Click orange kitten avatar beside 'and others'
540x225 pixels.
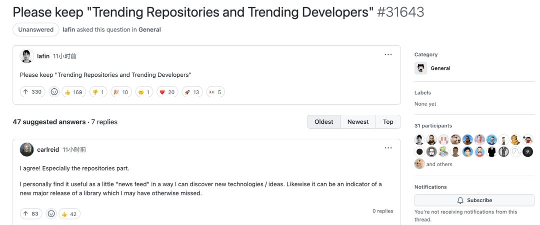click(x=419, y=164)
